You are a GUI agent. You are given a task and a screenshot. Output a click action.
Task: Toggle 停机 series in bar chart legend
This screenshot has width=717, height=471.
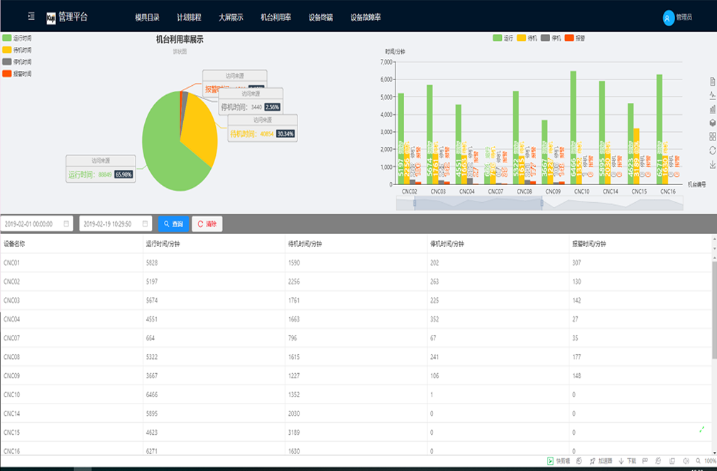[551, 38]
